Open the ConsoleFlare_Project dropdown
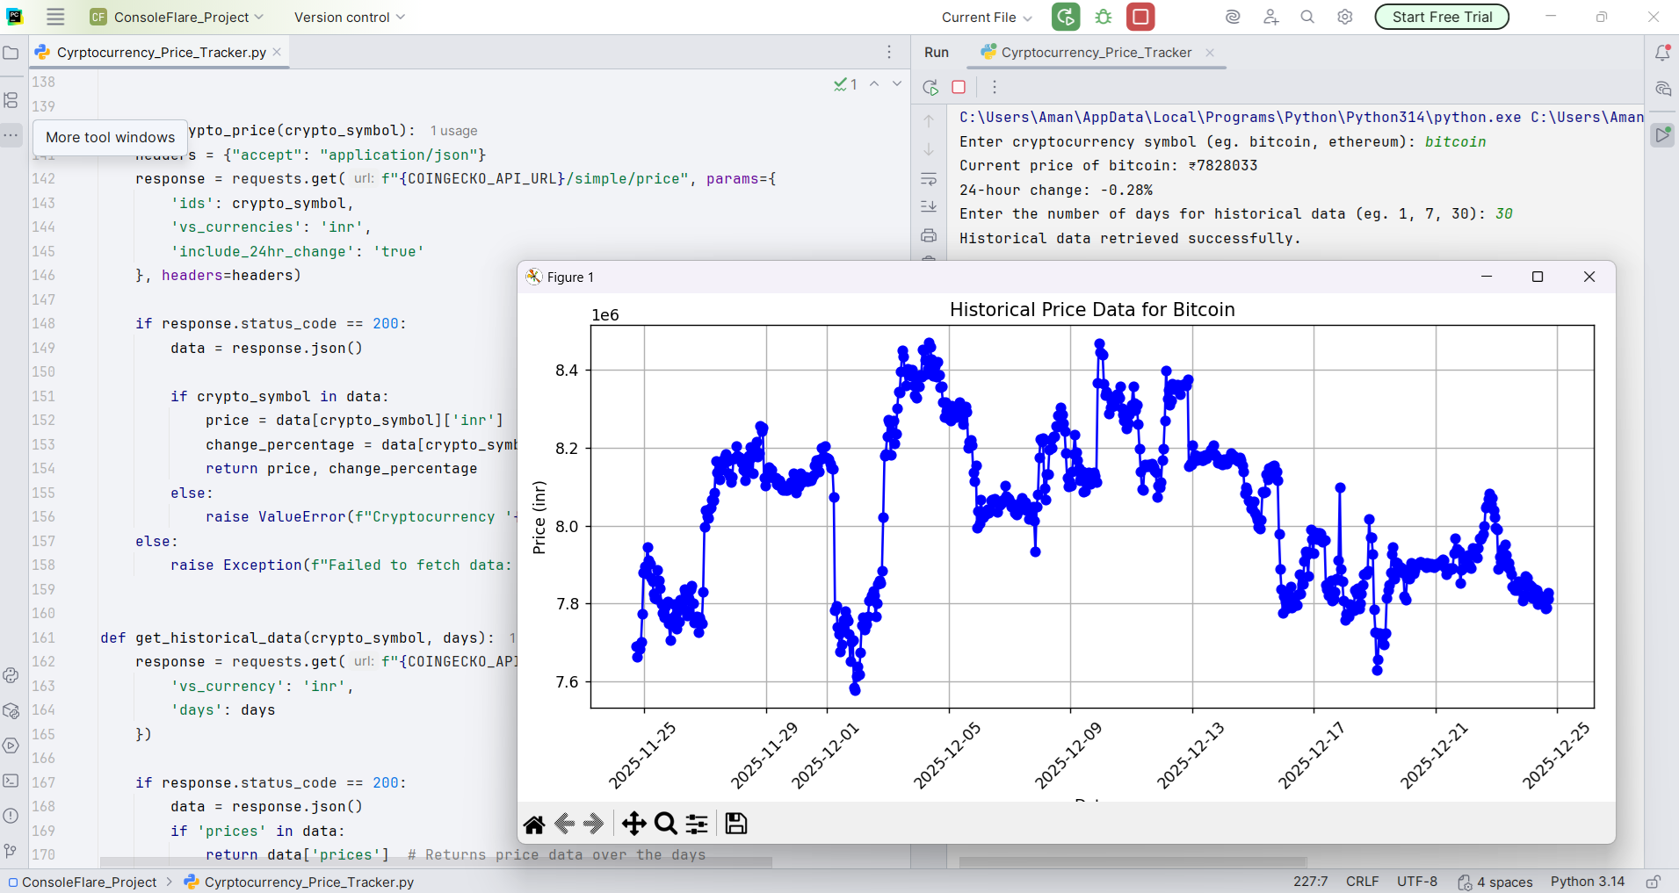The width and height of the screenshot is (1679, 893). [x=176, y=17]
